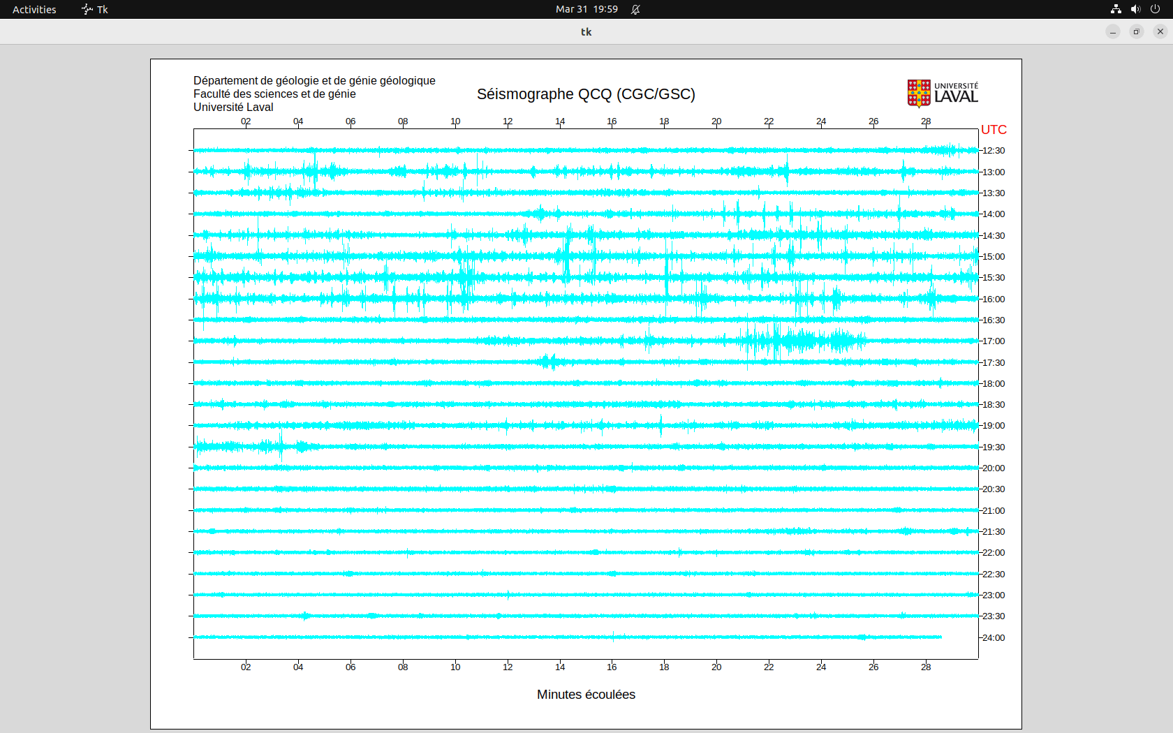Click the Département de géologie header text
The image size is (1173, 733).
pyautogui.click(x=314, y=81)
